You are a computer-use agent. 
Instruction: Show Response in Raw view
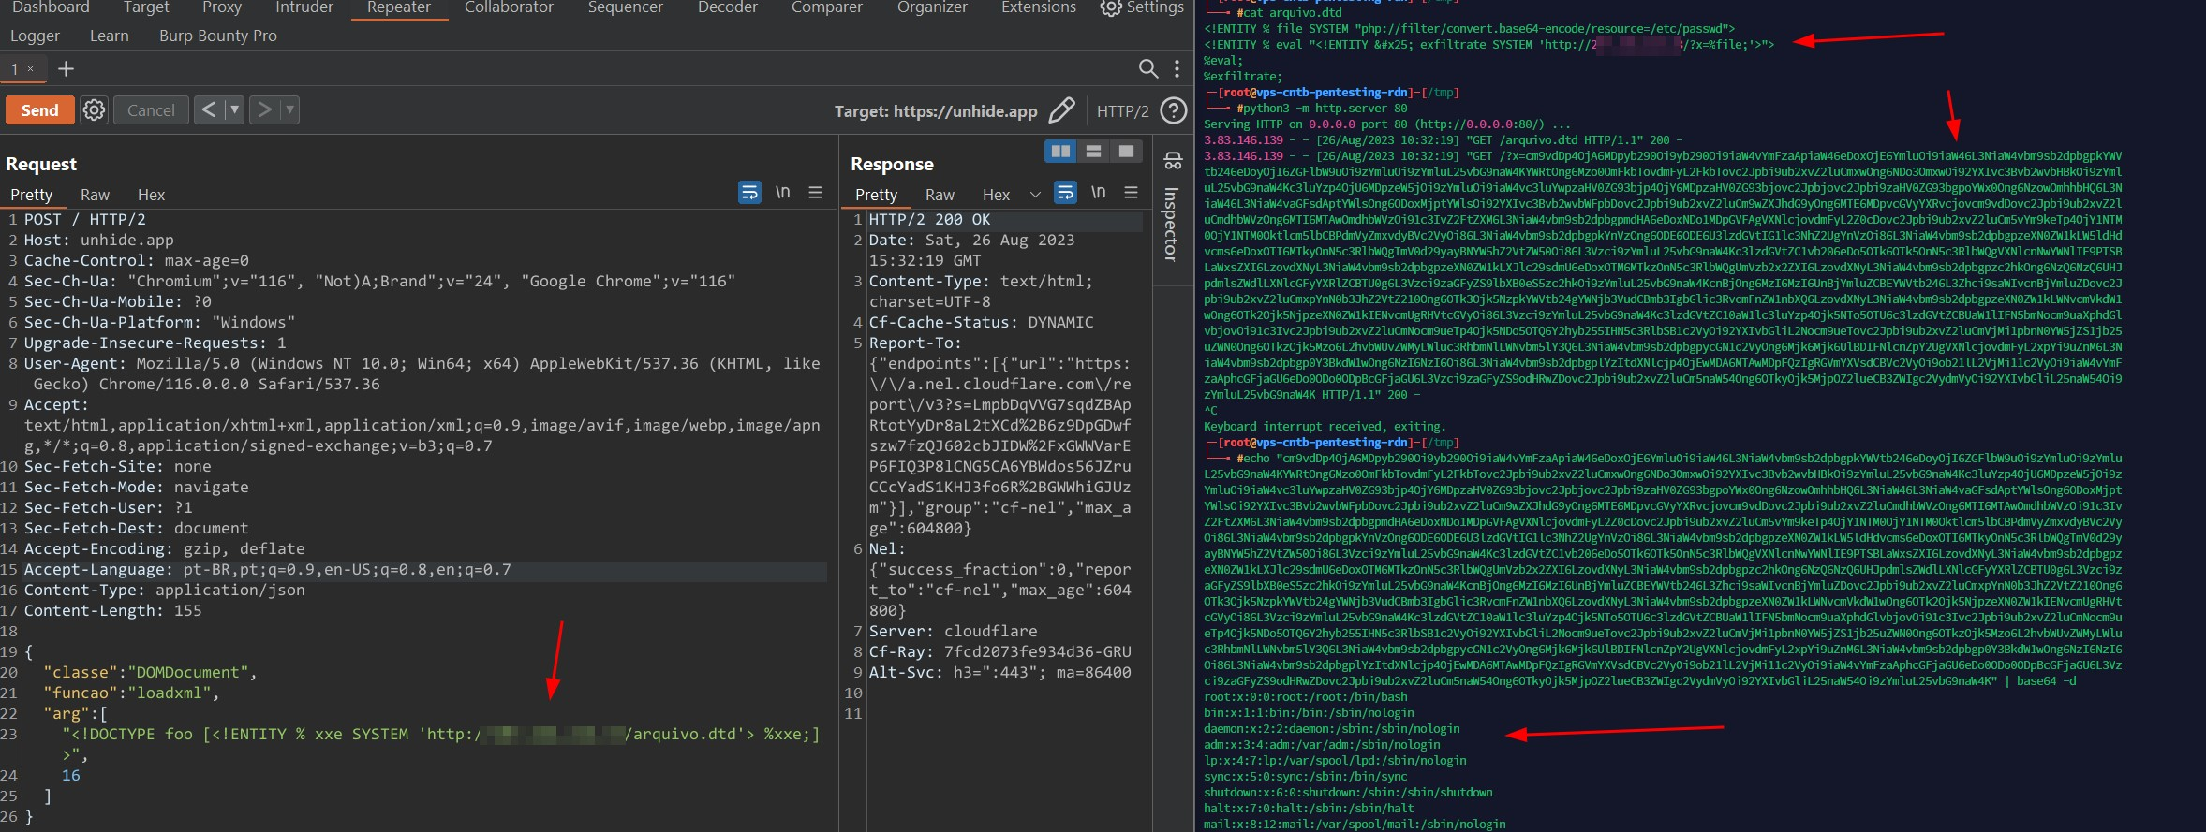[x=940, y=195]
